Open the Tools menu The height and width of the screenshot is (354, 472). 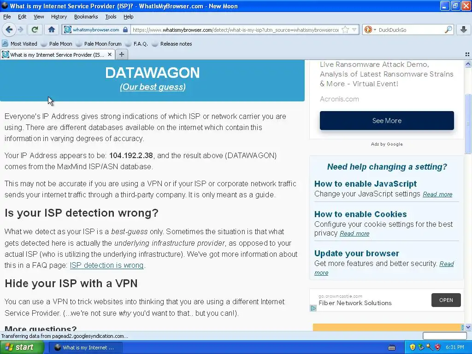111,17
